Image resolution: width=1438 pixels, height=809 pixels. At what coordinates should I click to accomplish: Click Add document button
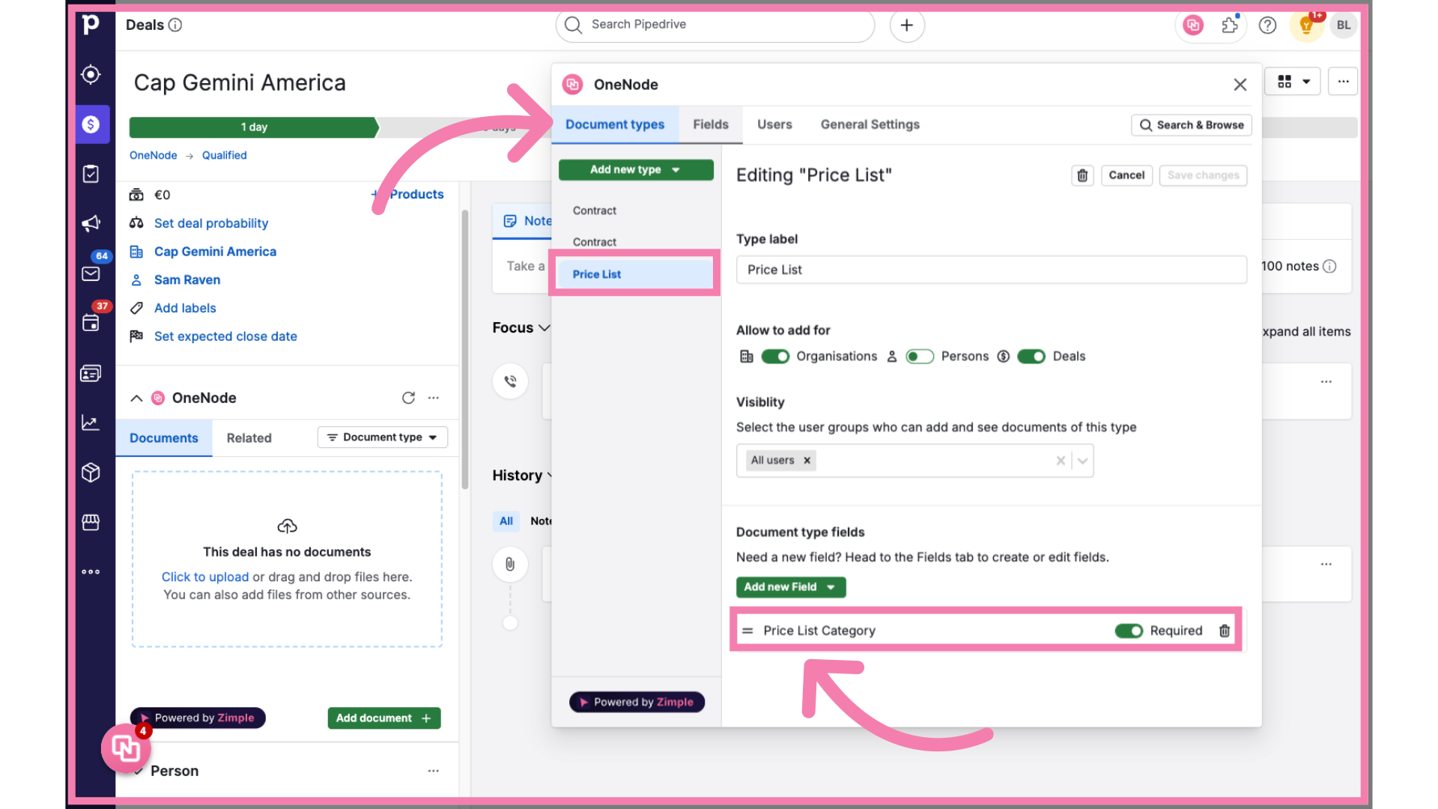[384, 718]
